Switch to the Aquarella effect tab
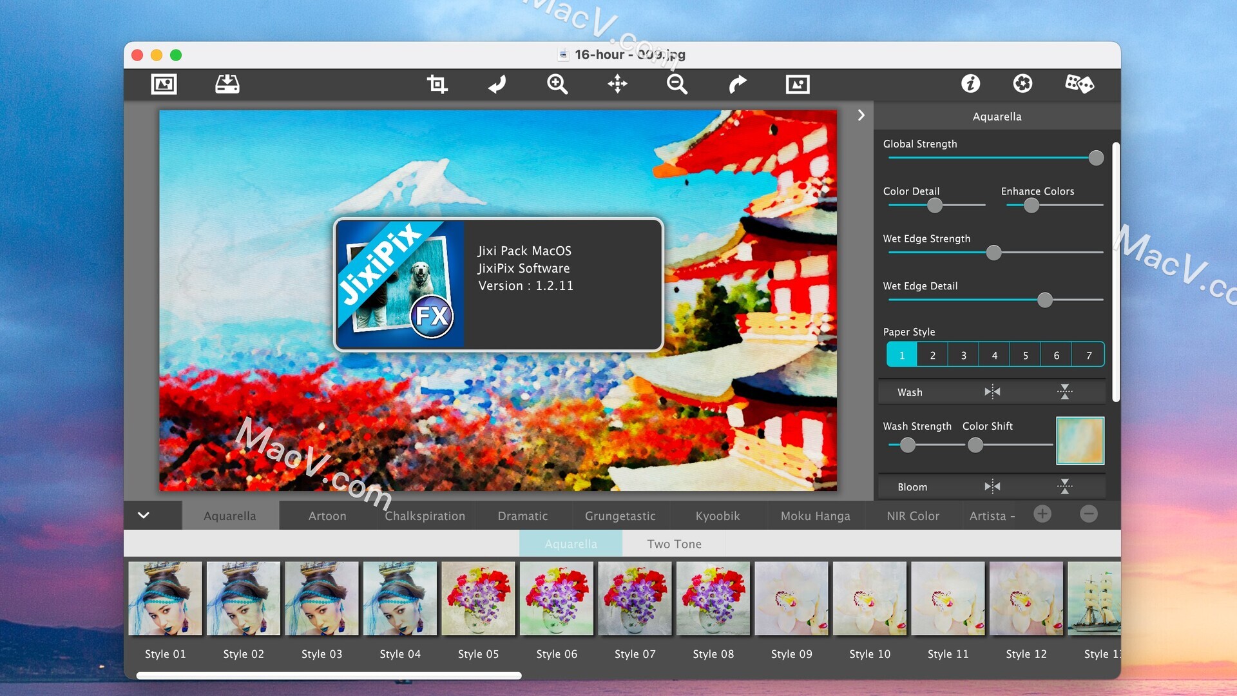The image size is (1237, 696). pyautogui.click(x=230, y=516)
